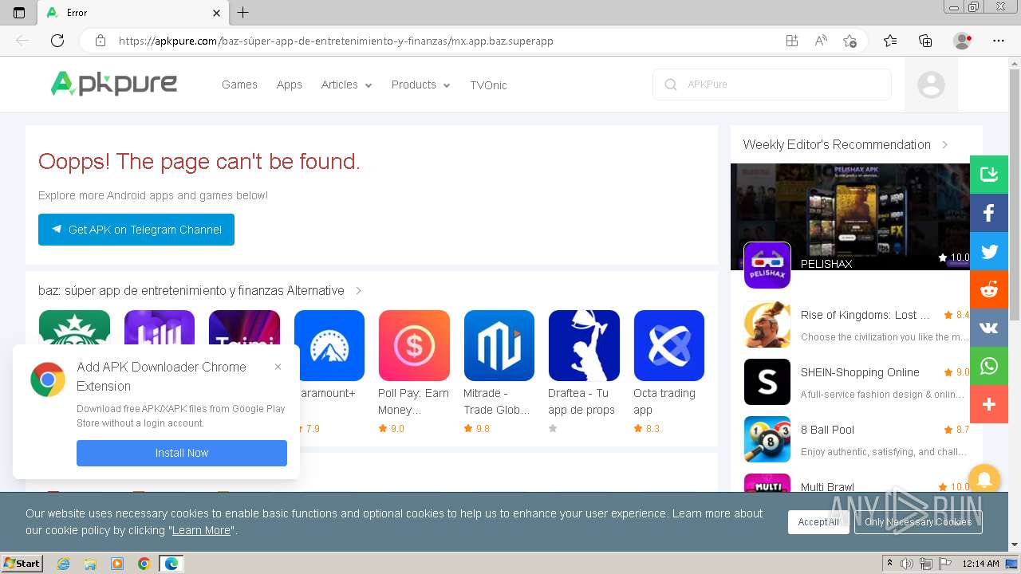This screenshot has height=574, width=1021.
Task: Expand Weekly Editor's Recommendation arrow
Action: 945,144
